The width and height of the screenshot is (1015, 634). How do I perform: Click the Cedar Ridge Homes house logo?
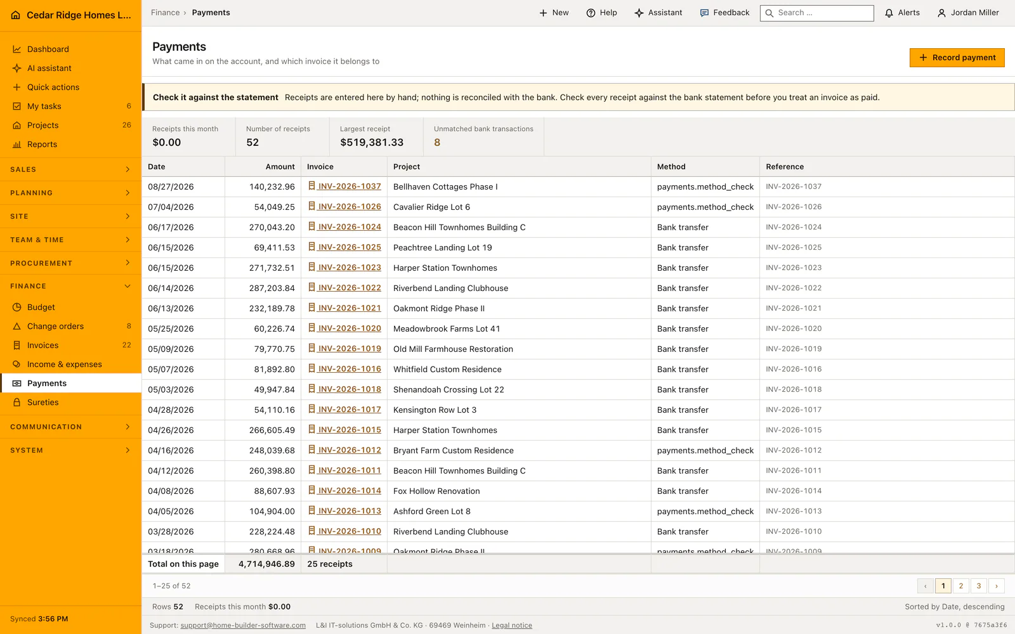(x=16, y=15)
